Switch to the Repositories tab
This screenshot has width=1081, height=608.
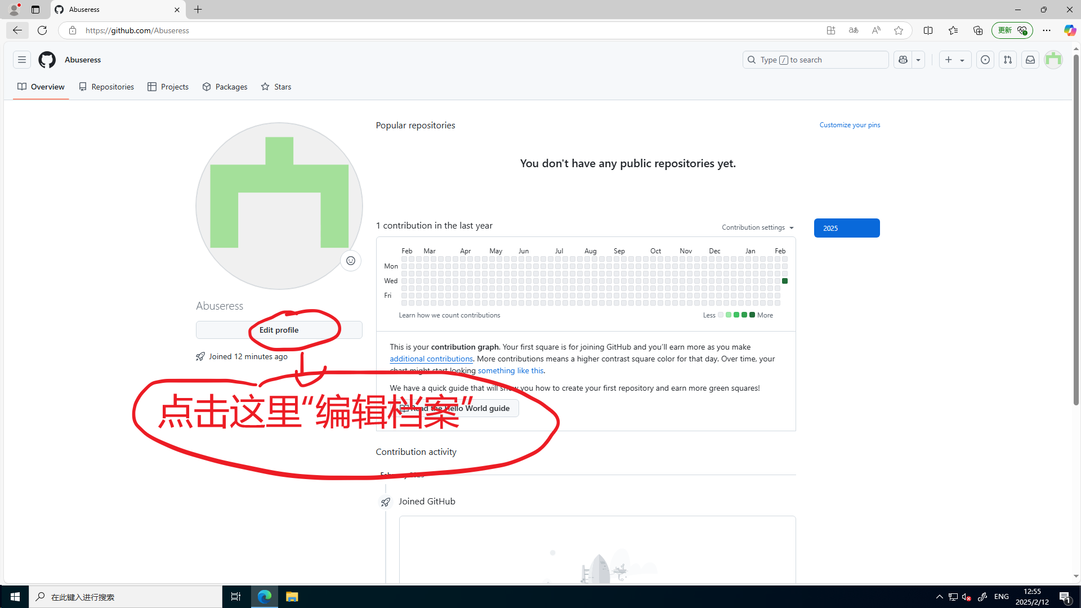106,87
